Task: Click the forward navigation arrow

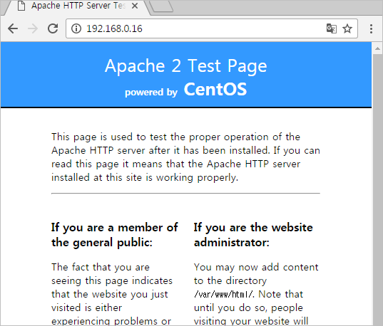Action: [x=33, y=28]
